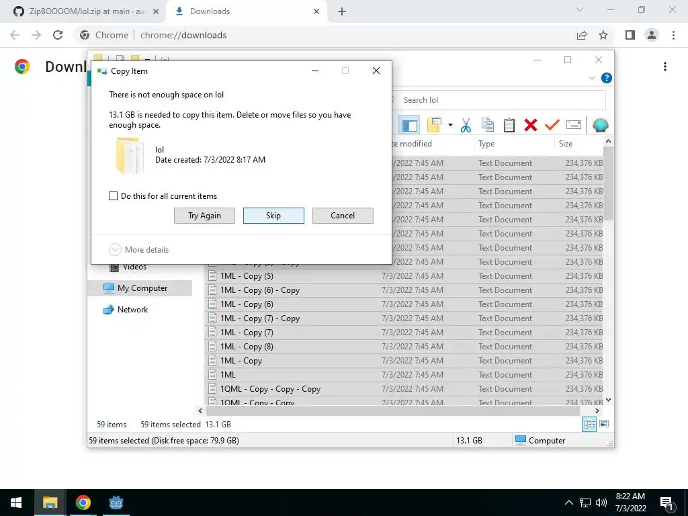Select file '1ML - Copy'
Screen dimensions: 688x516
(241, 361)
